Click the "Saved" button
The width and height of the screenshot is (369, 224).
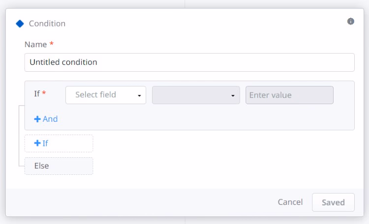coord(333,202)
